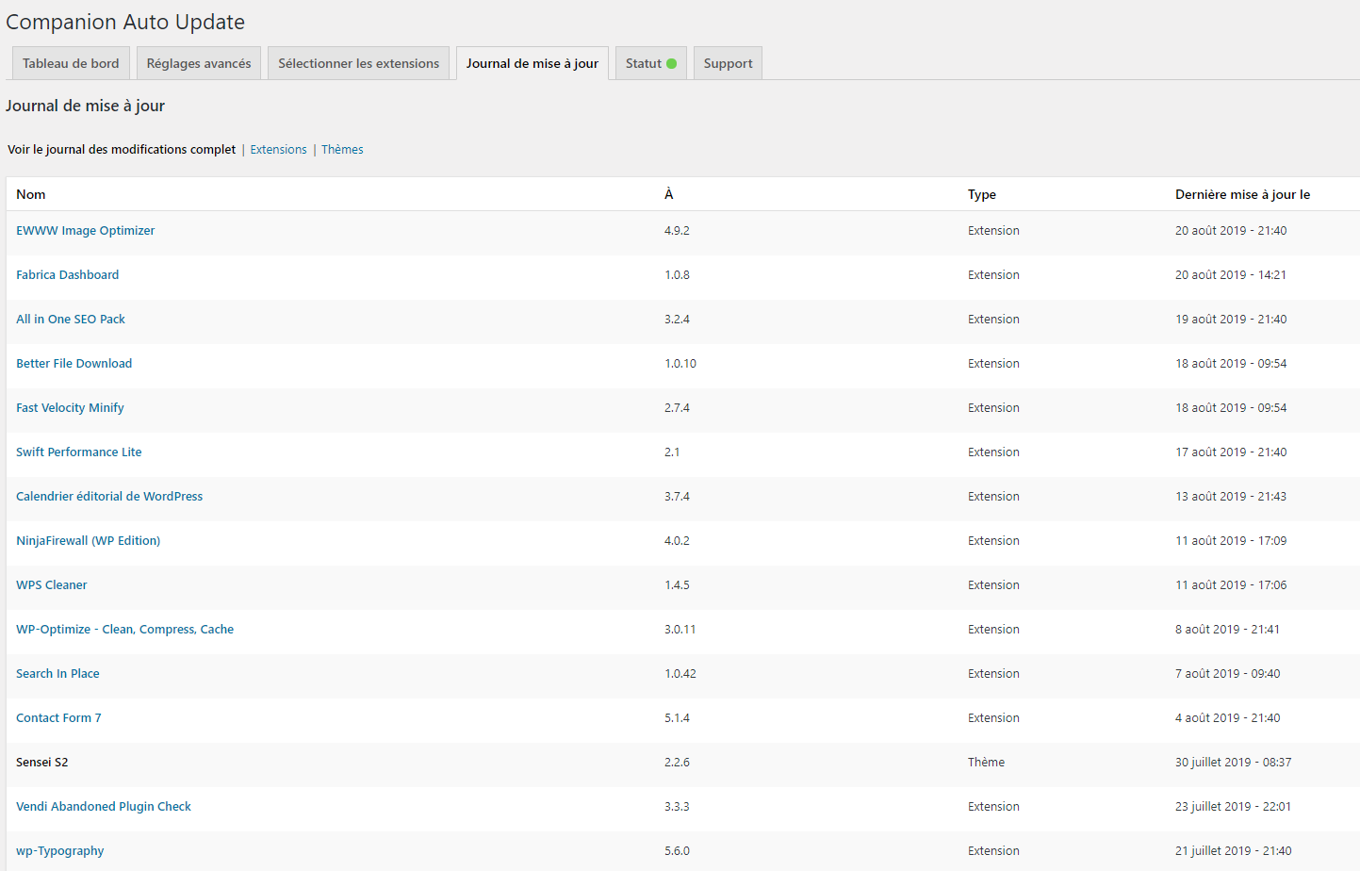Viewport: 1360px width, 871px height.
Task: Click date 23 juillet 2019 - 22:01
Action: pos(1233,806)
